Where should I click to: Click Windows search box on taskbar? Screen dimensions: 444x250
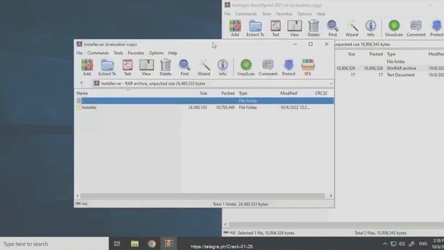(x=54, y=244)
